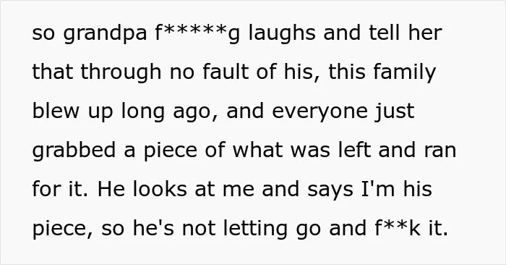
Task: Select the word "through" in the second line
Action: tap(121, 72)
